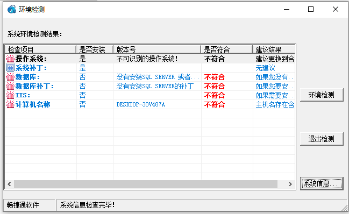Click the DESKTOP-30V487A cell
349x214 pixels.
coord(141,104)
